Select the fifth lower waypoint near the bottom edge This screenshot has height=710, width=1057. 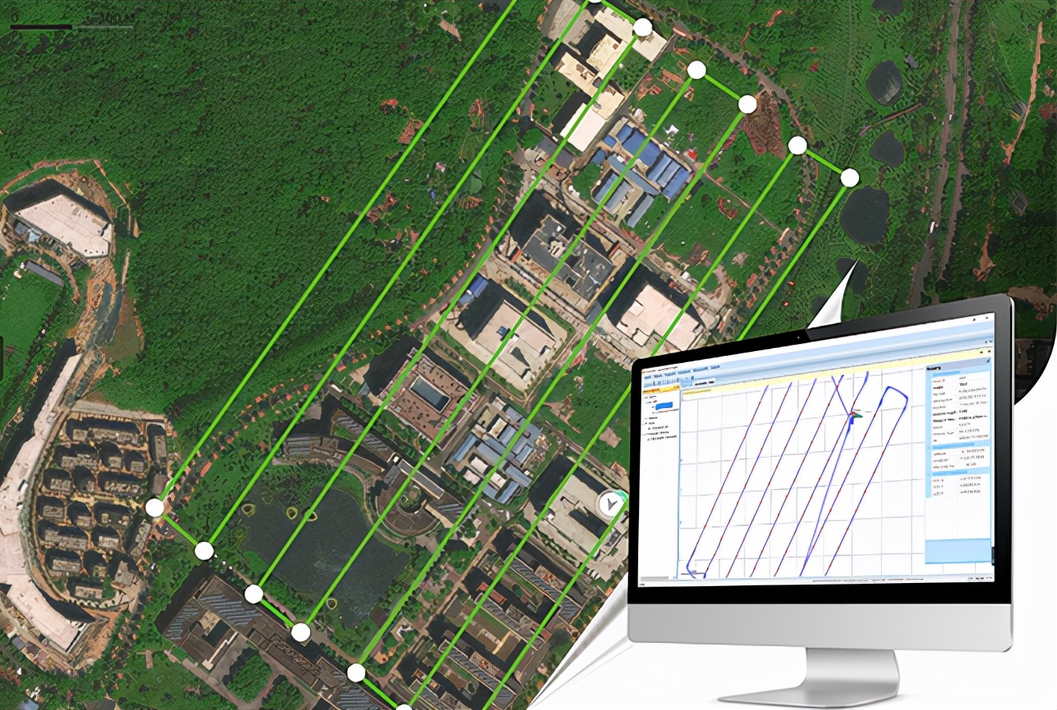click(357, 672)
